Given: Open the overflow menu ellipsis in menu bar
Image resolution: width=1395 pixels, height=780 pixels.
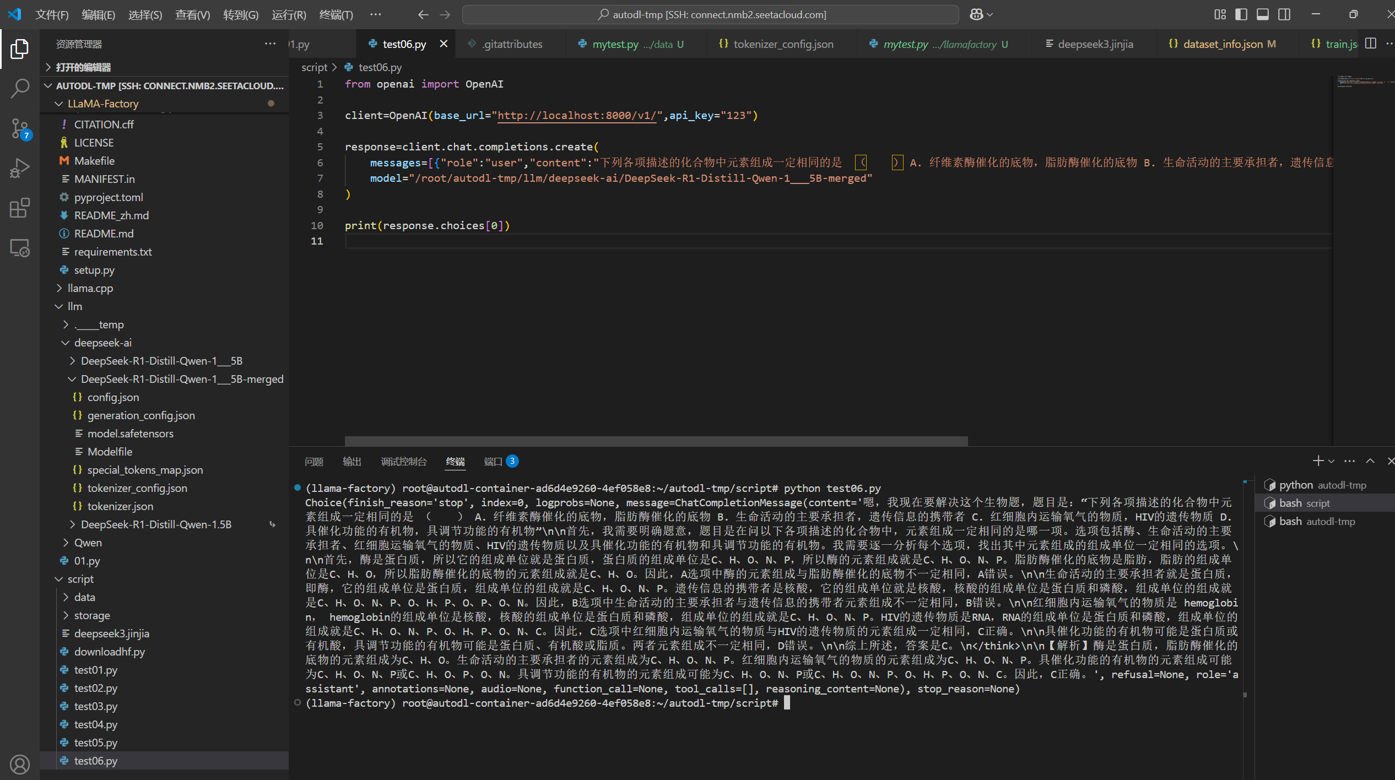Looking at the screenshot, I should 376,15.
